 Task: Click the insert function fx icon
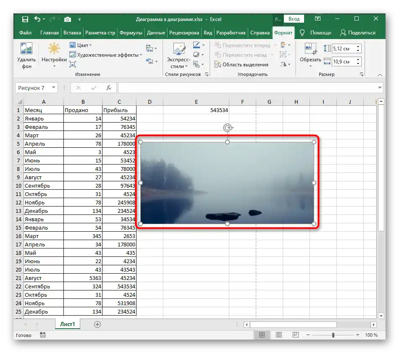pos(109,88)
